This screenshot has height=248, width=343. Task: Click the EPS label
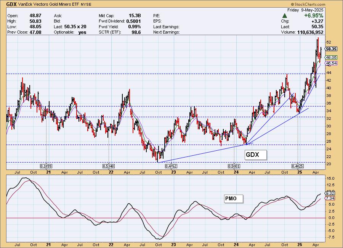[x=157, y=21]
